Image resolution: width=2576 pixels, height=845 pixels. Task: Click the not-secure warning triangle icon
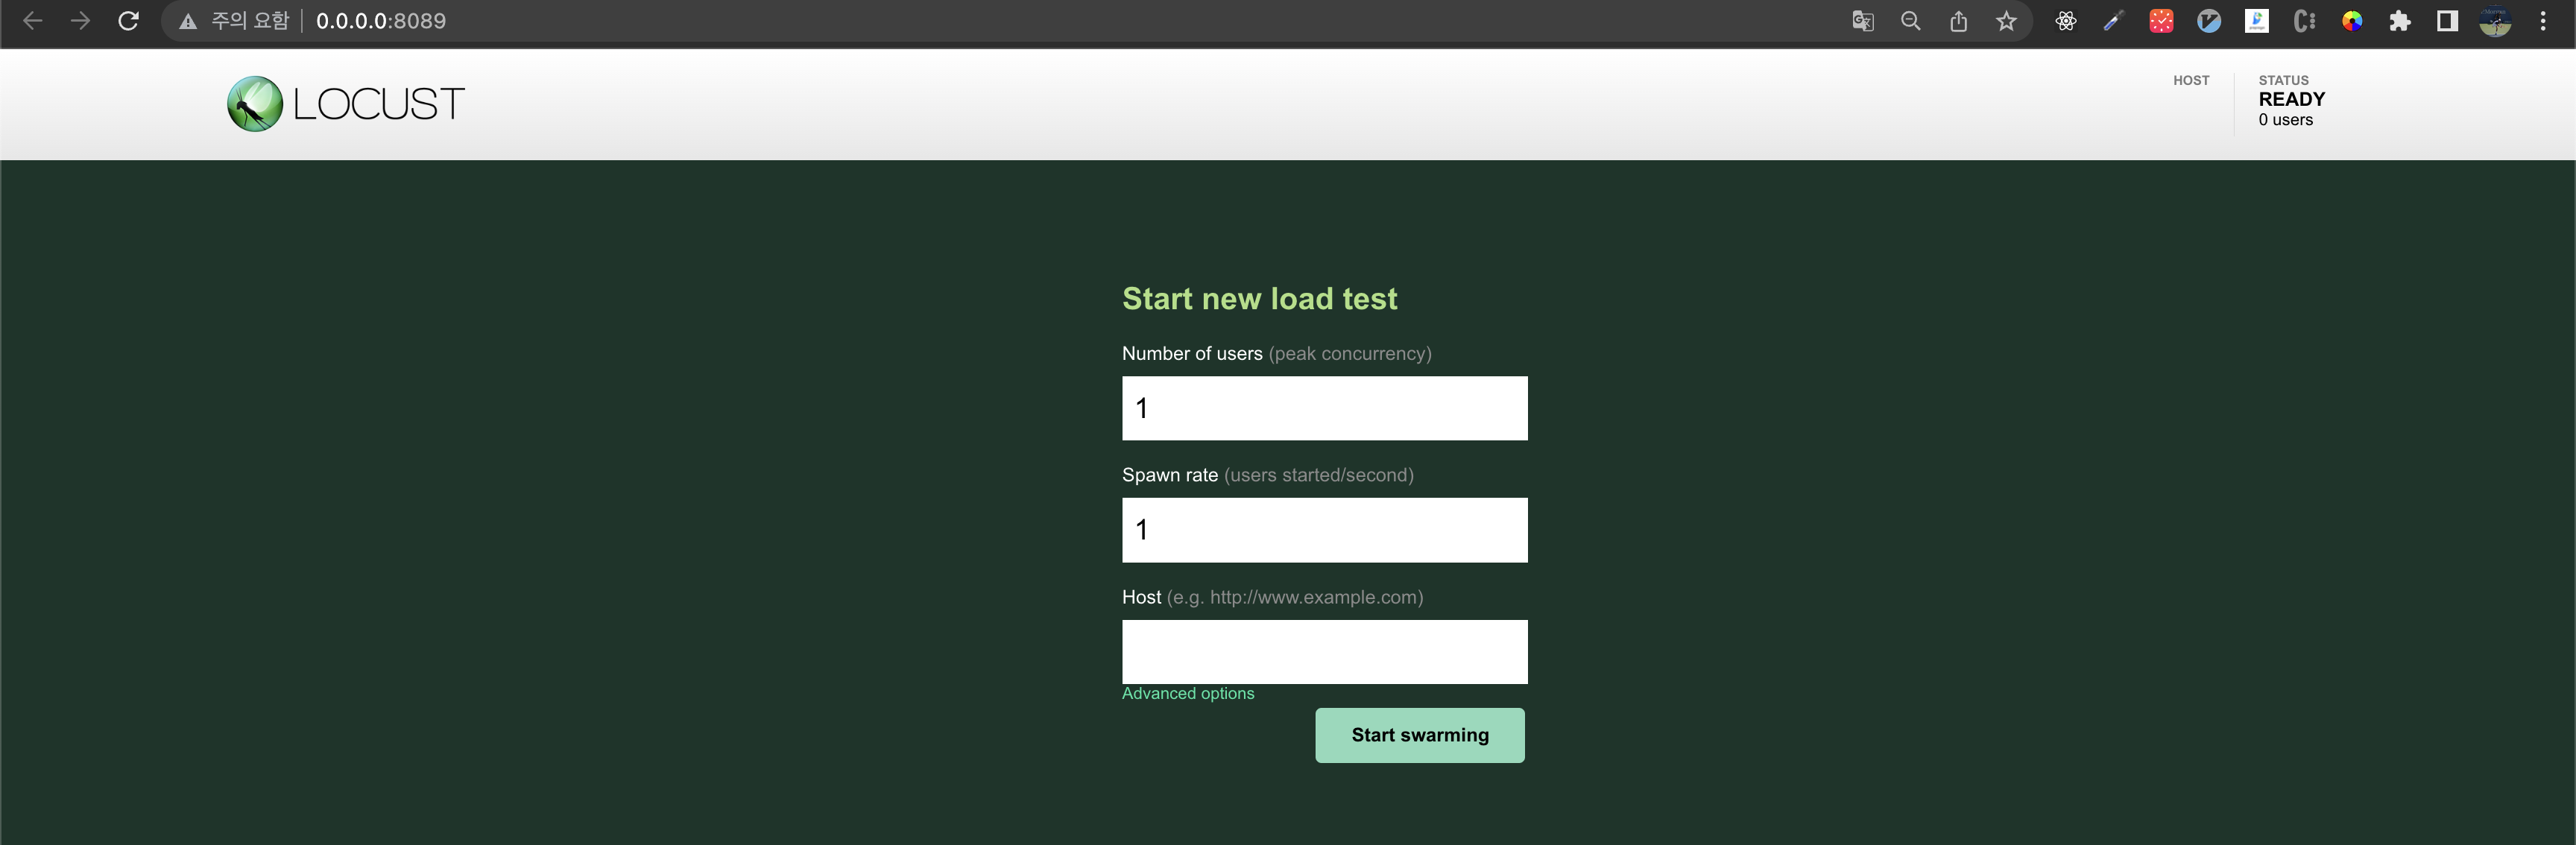[x=187, y=21]
